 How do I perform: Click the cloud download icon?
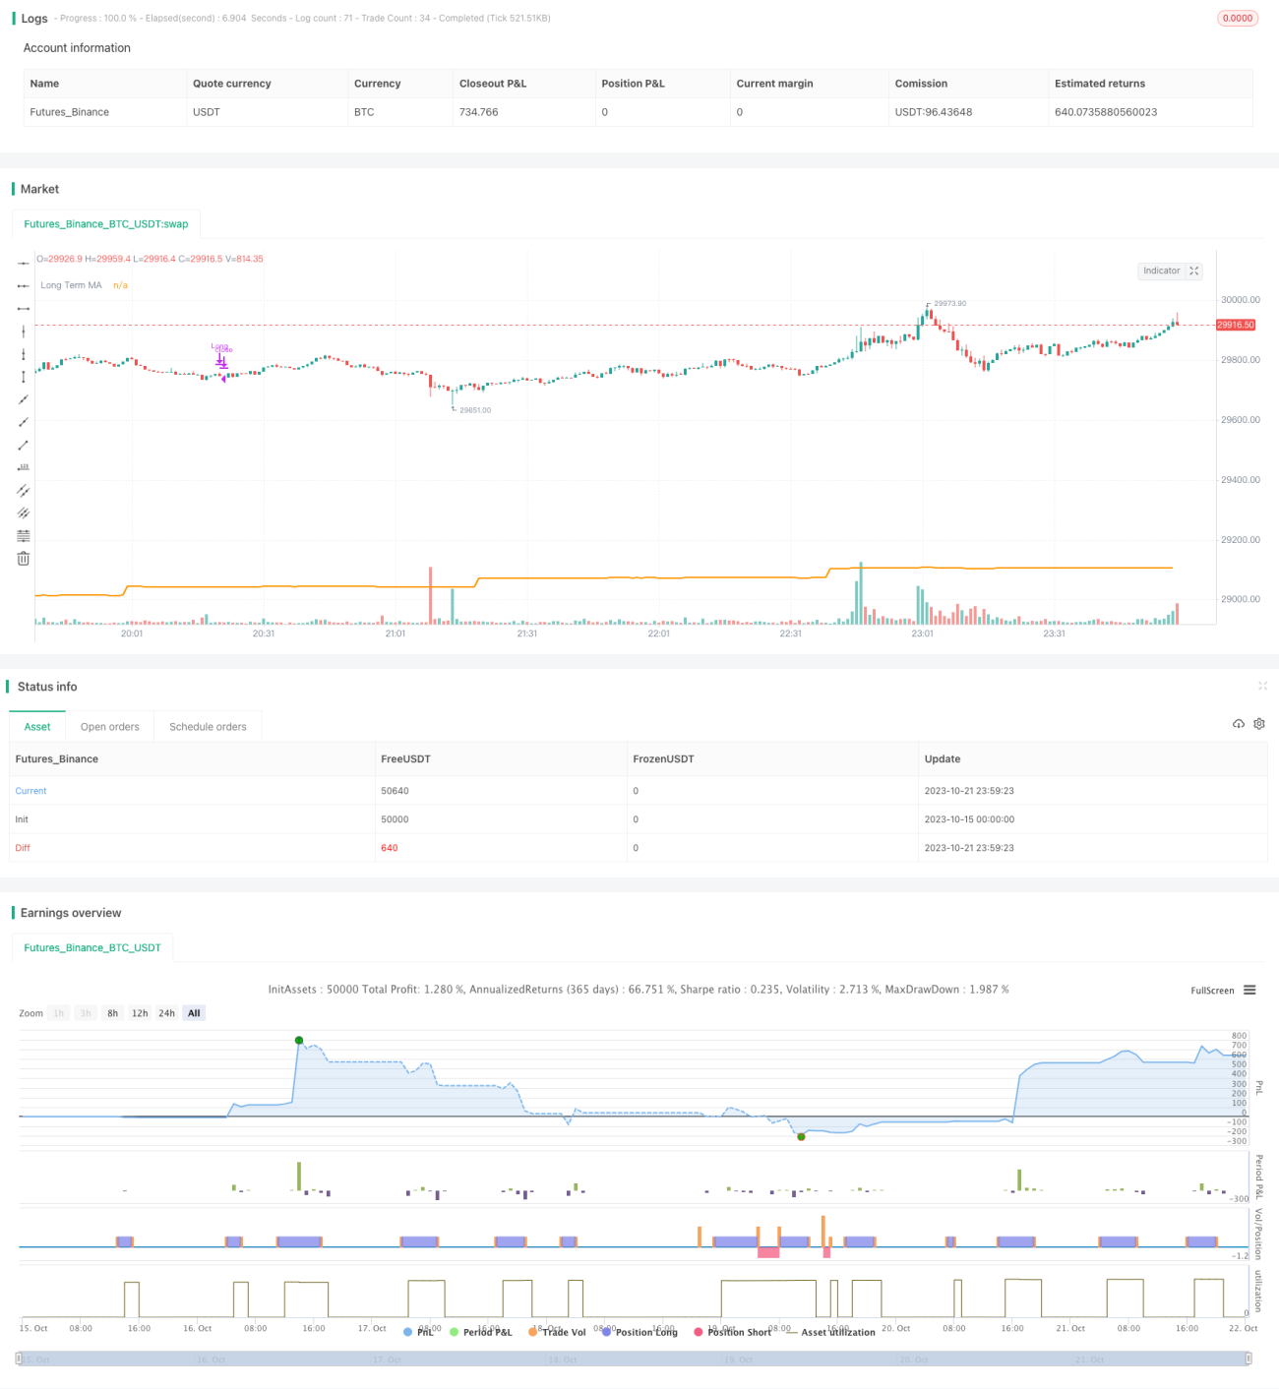click(x=1239, y=724)
